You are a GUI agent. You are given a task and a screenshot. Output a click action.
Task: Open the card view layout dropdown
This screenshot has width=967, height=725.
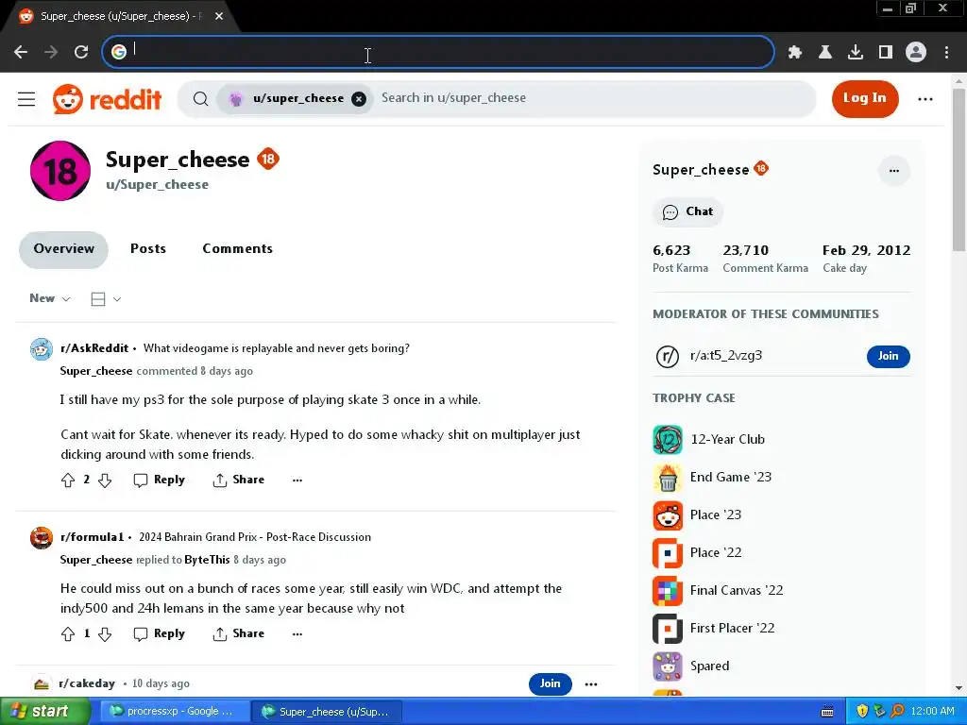point(106,299)
